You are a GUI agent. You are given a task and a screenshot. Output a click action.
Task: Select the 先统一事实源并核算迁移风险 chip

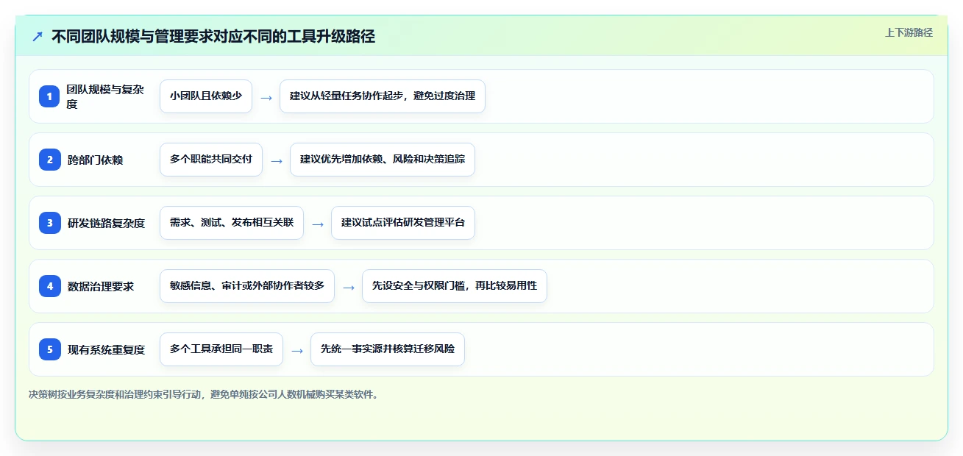388,349
